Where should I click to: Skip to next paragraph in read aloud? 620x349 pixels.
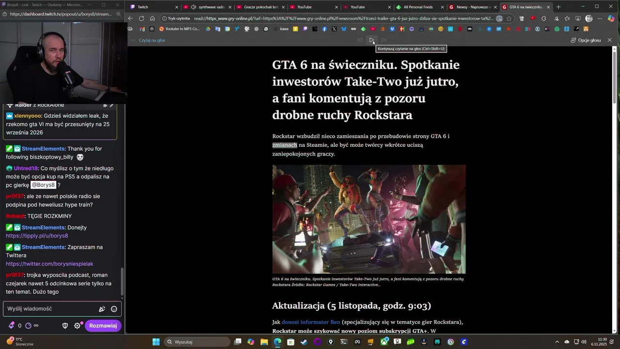coord(384,40)
